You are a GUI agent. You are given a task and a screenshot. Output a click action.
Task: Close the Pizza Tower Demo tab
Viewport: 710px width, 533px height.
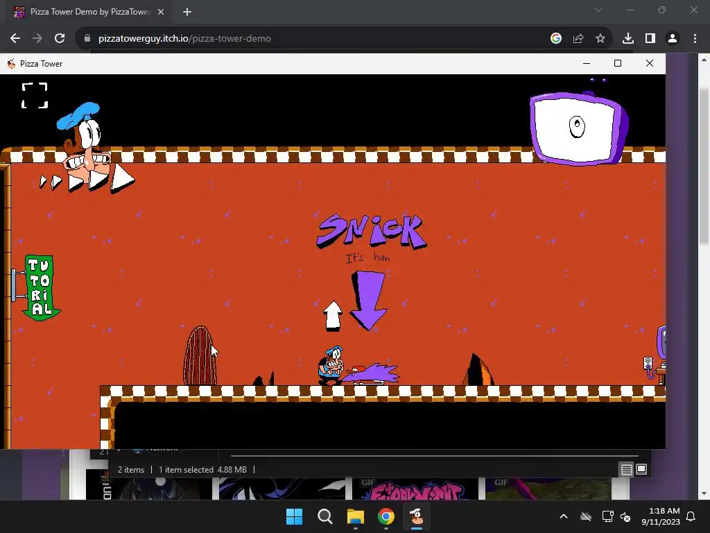pos(161,12)
